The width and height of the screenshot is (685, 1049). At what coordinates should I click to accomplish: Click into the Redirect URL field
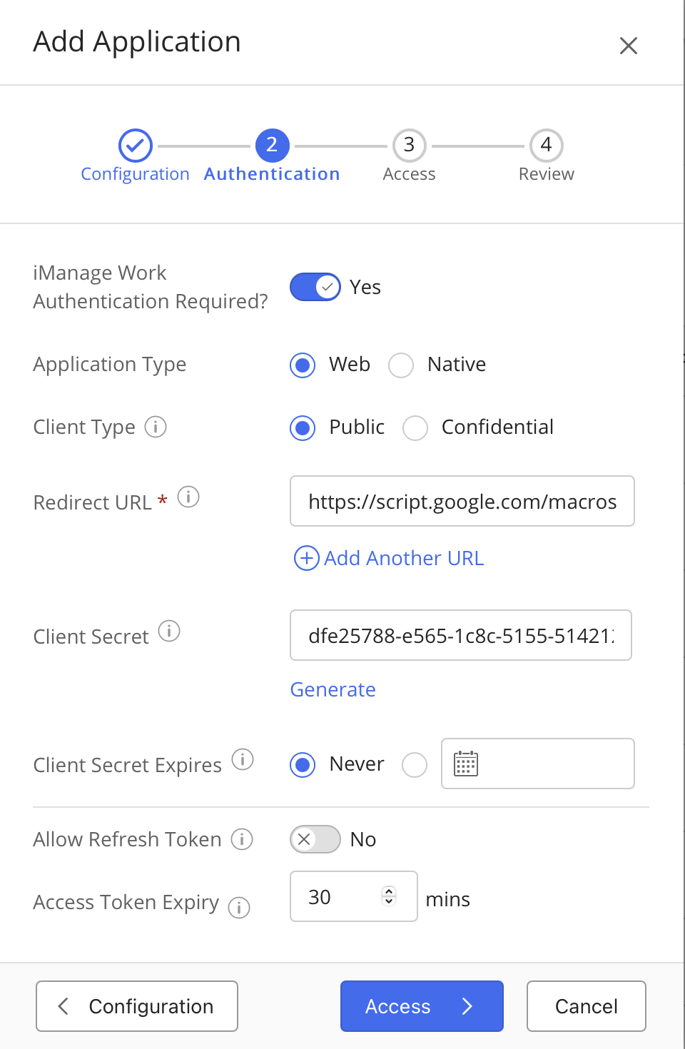[x=462, y=502]
